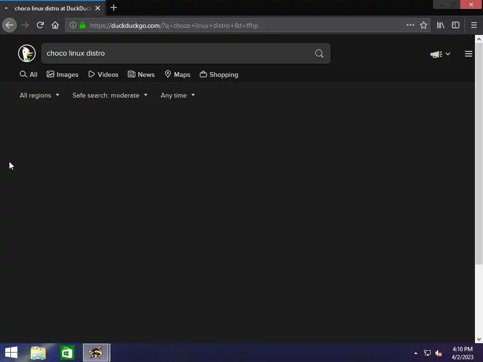Switch to the All results tab

[x=28, y=74]
